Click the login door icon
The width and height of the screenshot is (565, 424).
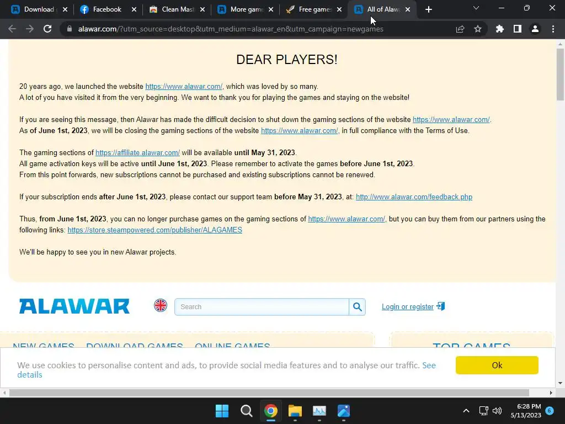pos(441,306)
